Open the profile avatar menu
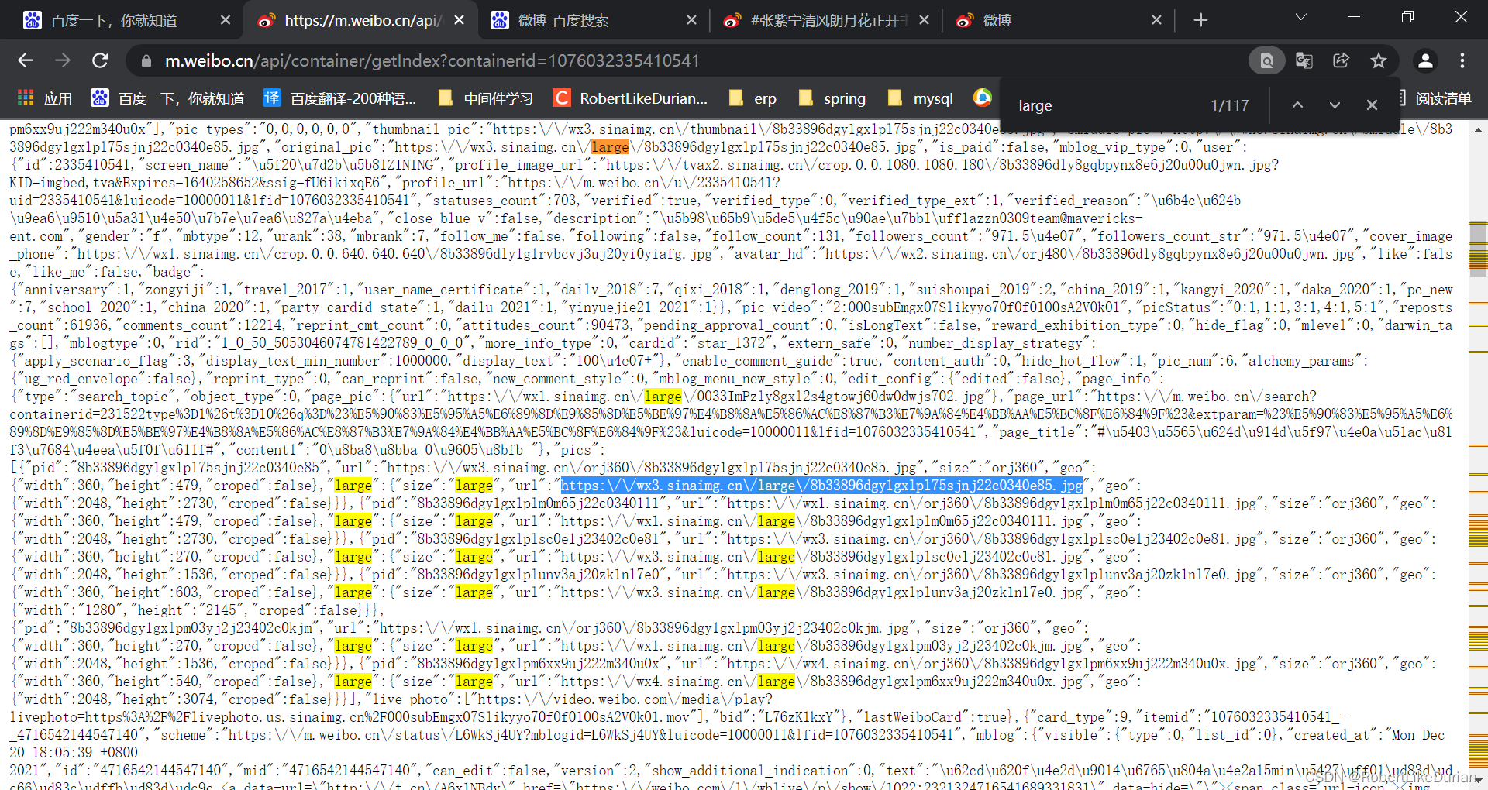The width and height of the screenshot is (1488, 790). 1425,60
